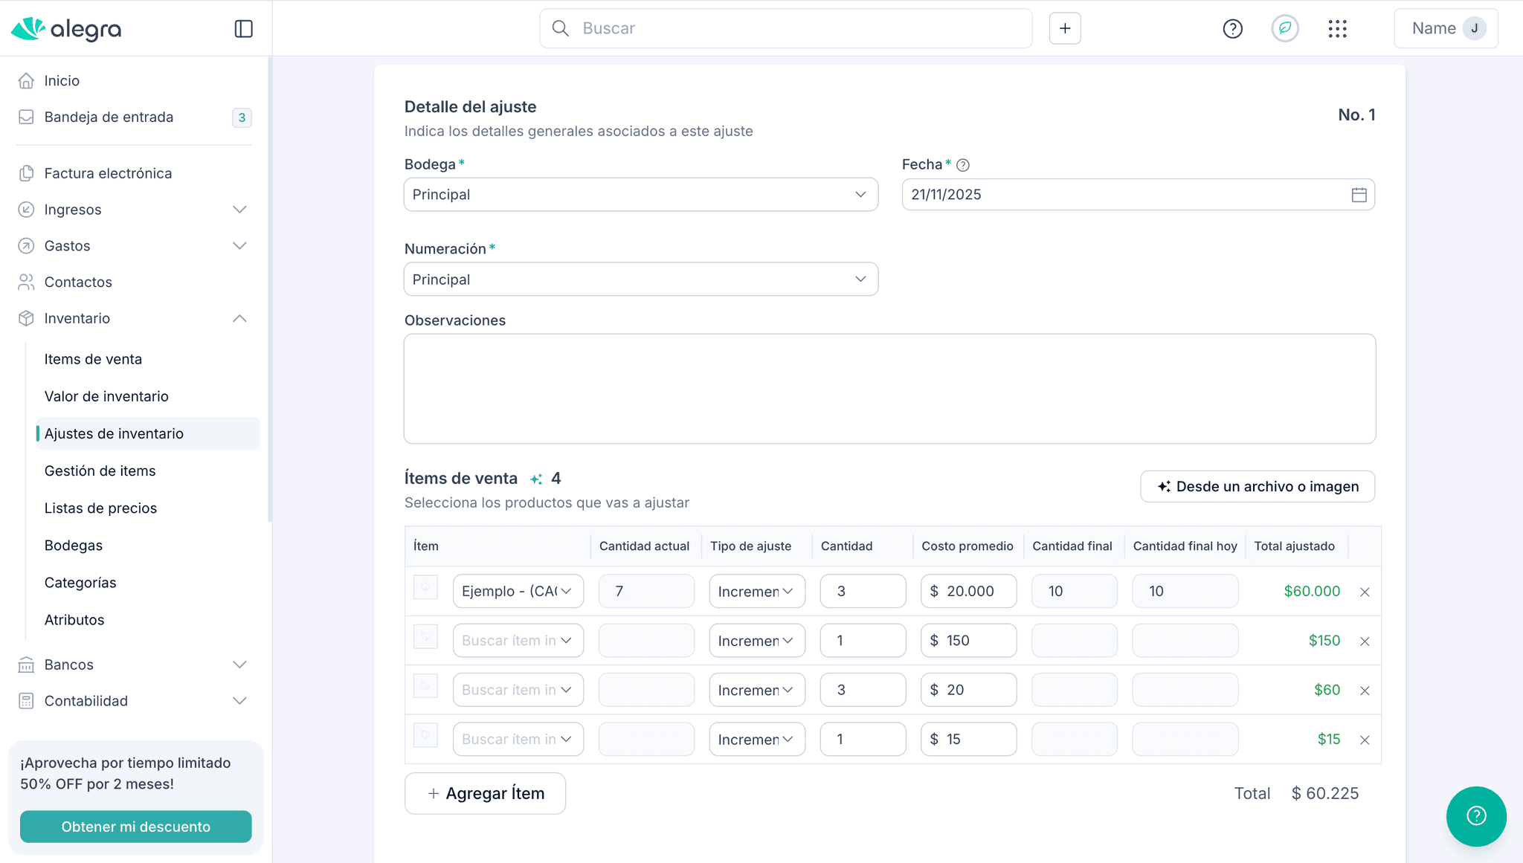This screenshot has width=1523, height=863.
Task: Open the first row's Tipo de ajuste dropdown
Action: pyautogui.click(x=756, y=592)
